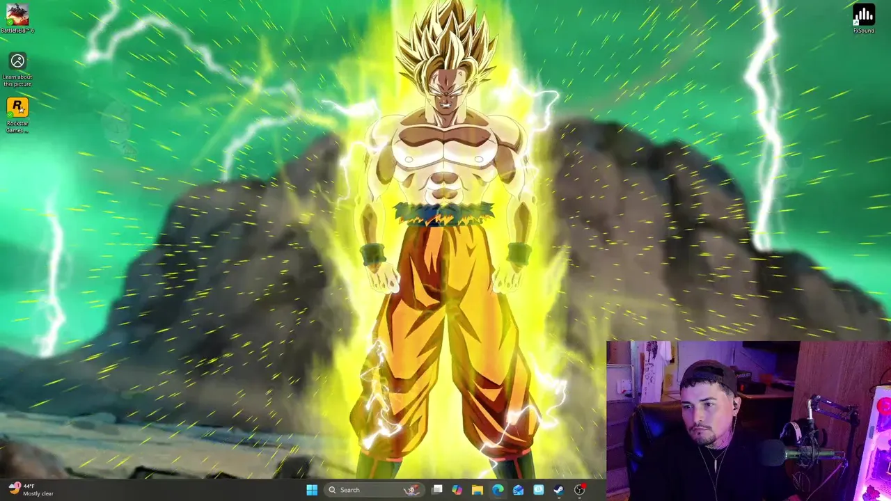Open the Windows Start menu
This screenshot has width=891, height=501.
312,490
